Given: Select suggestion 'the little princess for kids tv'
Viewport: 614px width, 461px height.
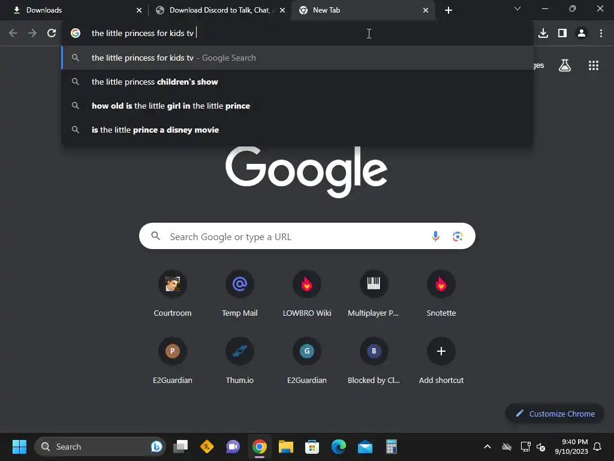Looking at the screenshot, I should (297, 58).
